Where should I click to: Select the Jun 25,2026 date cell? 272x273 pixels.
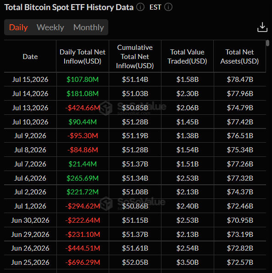[30, 262]
